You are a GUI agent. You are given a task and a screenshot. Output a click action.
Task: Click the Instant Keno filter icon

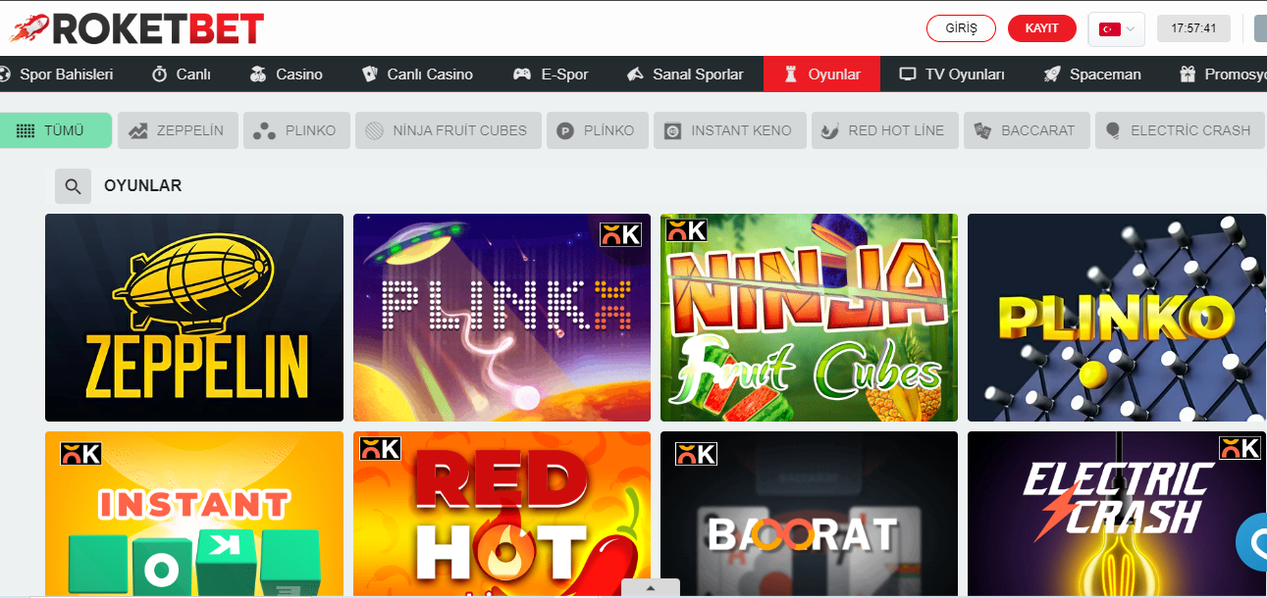pos(672,130)
